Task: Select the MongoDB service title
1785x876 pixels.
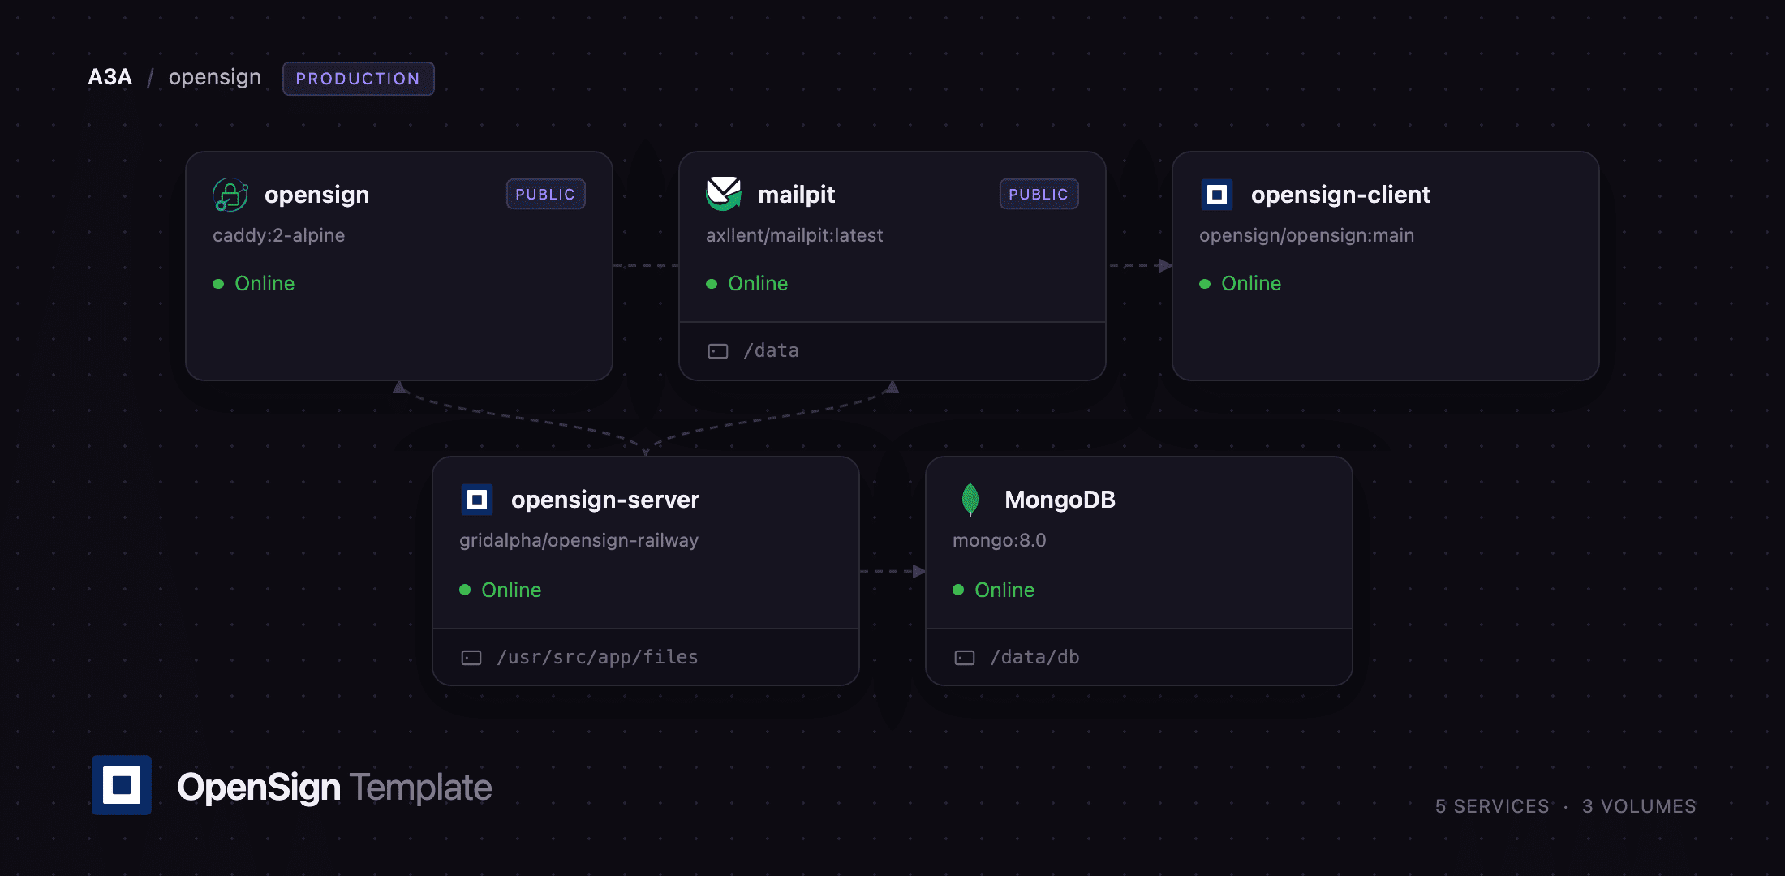Action: point(1060,500)
